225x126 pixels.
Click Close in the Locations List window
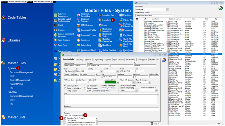(218, 123)
